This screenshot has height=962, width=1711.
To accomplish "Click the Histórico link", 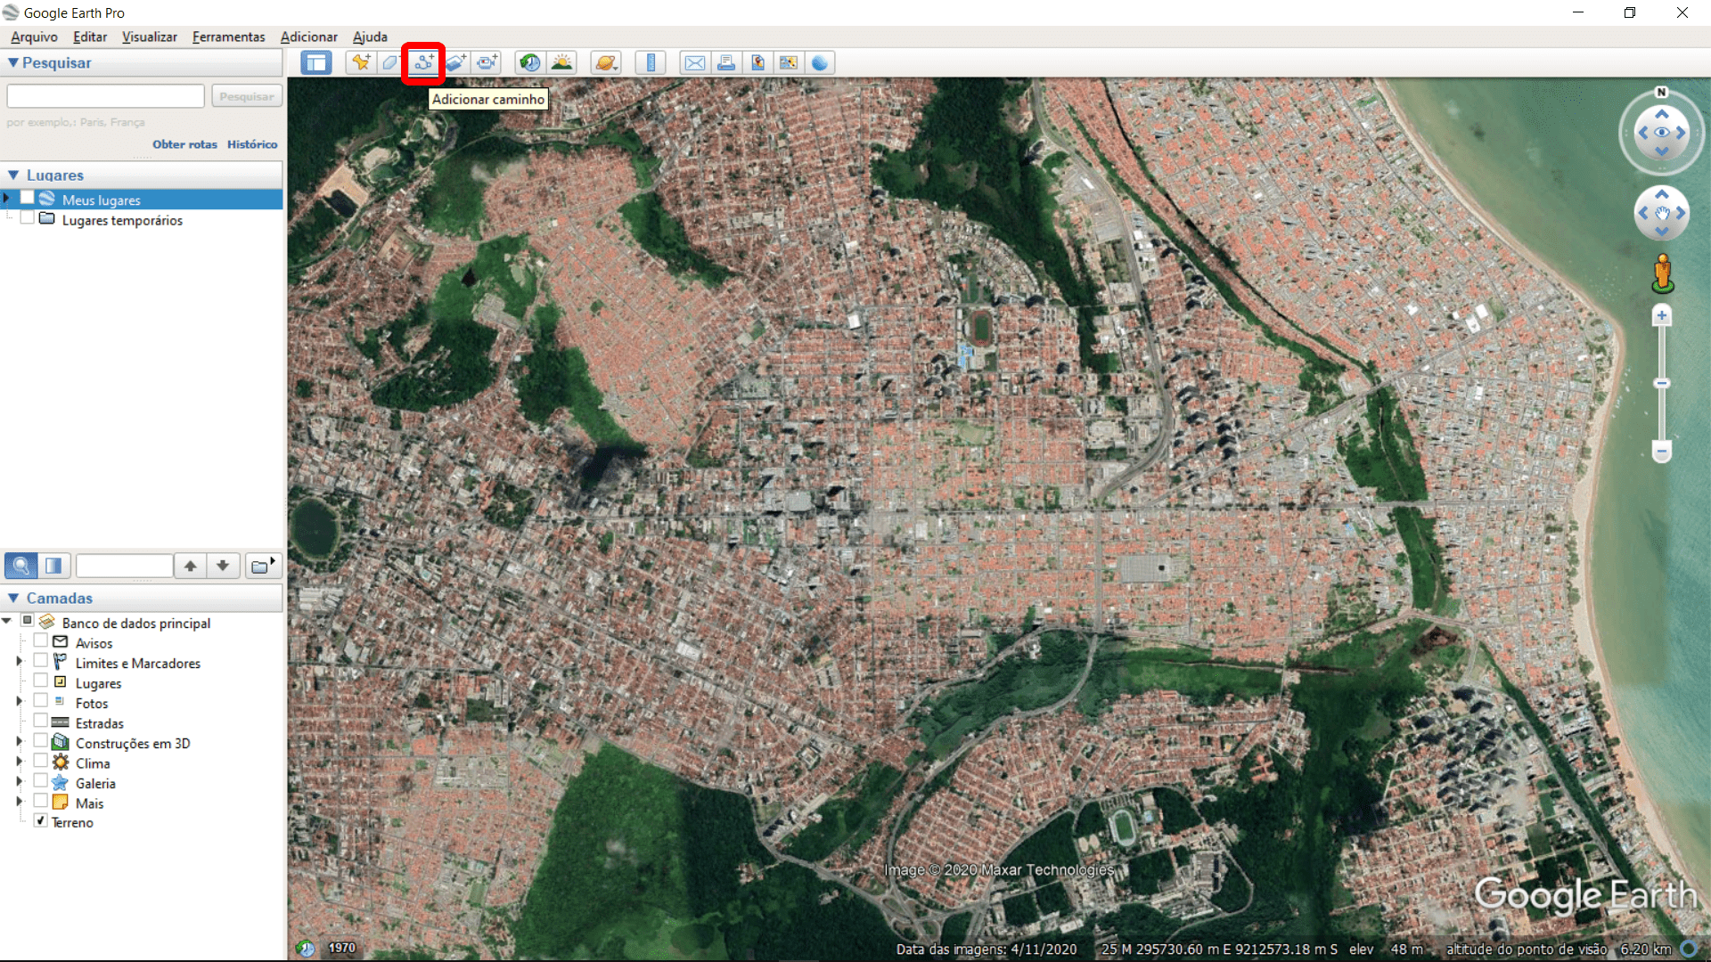I will point(252,143).
